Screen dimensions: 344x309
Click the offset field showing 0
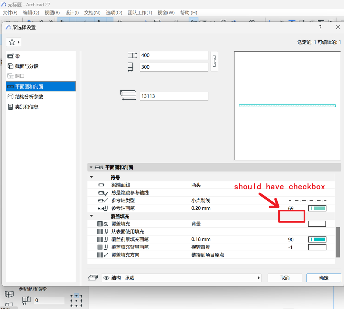49,300
